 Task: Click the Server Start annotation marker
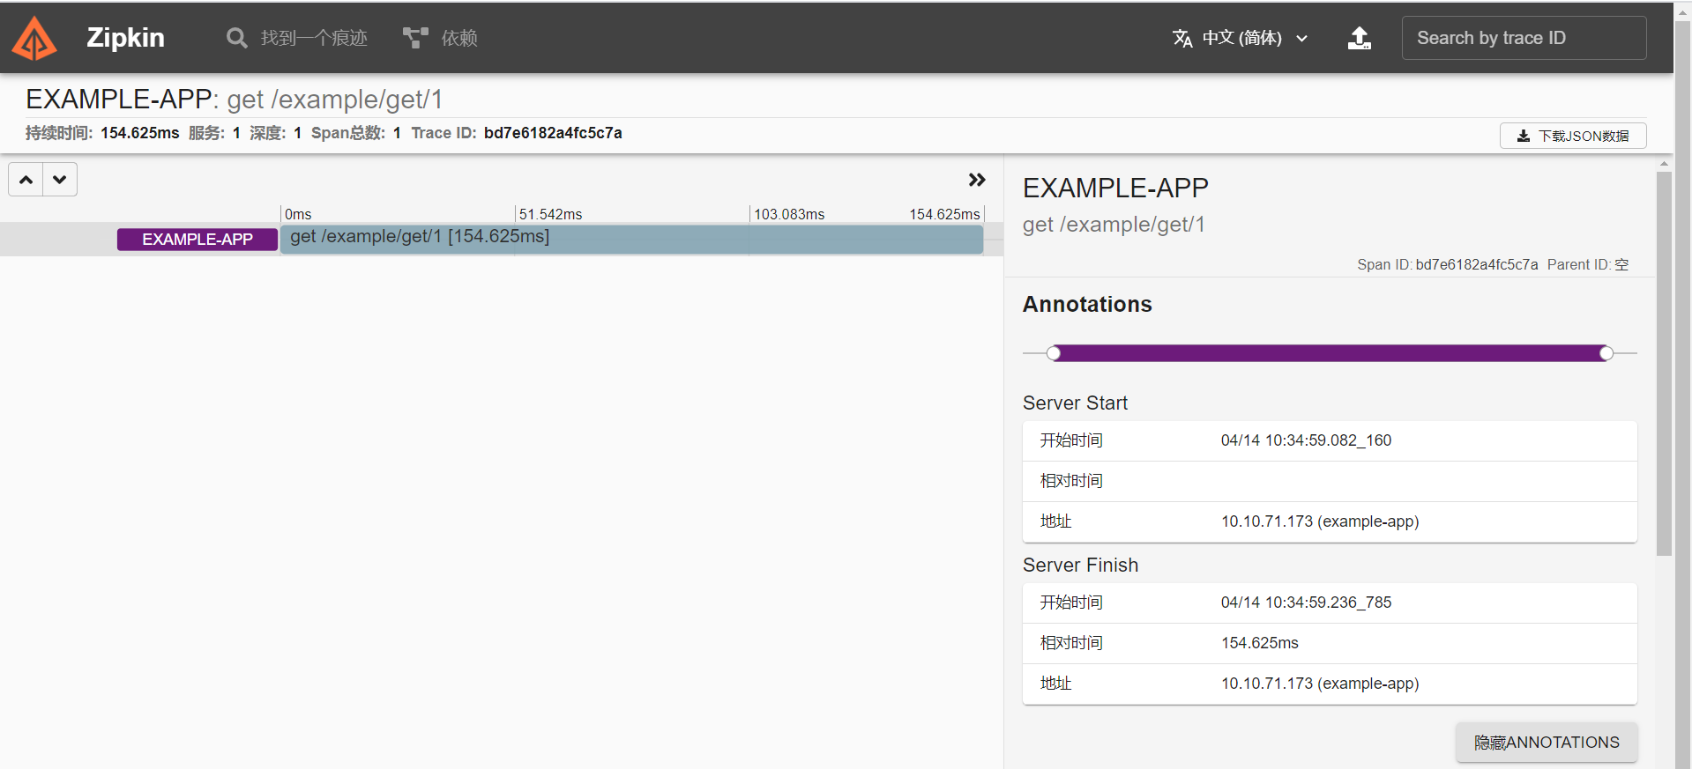coord(1054,353)
